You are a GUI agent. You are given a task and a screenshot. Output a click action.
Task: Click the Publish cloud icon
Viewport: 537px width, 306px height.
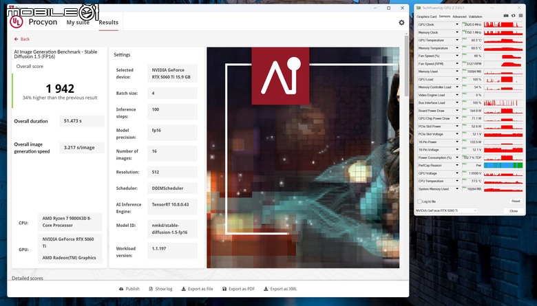pos(121,289)
